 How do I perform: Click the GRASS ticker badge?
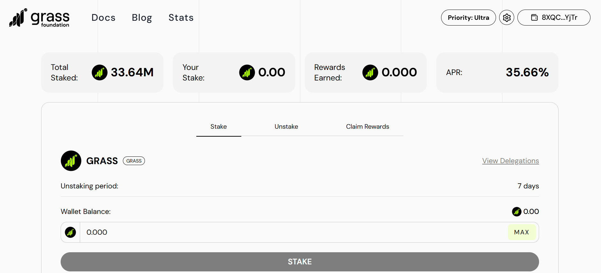[134, 161]
